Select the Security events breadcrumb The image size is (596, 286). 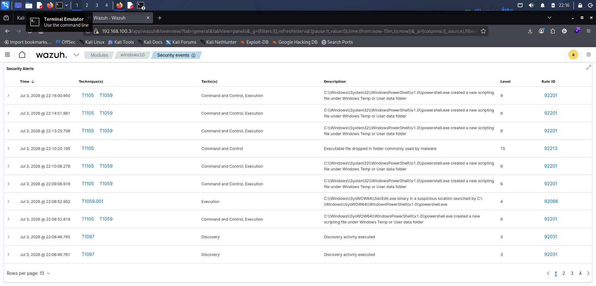tap(173, 55)
